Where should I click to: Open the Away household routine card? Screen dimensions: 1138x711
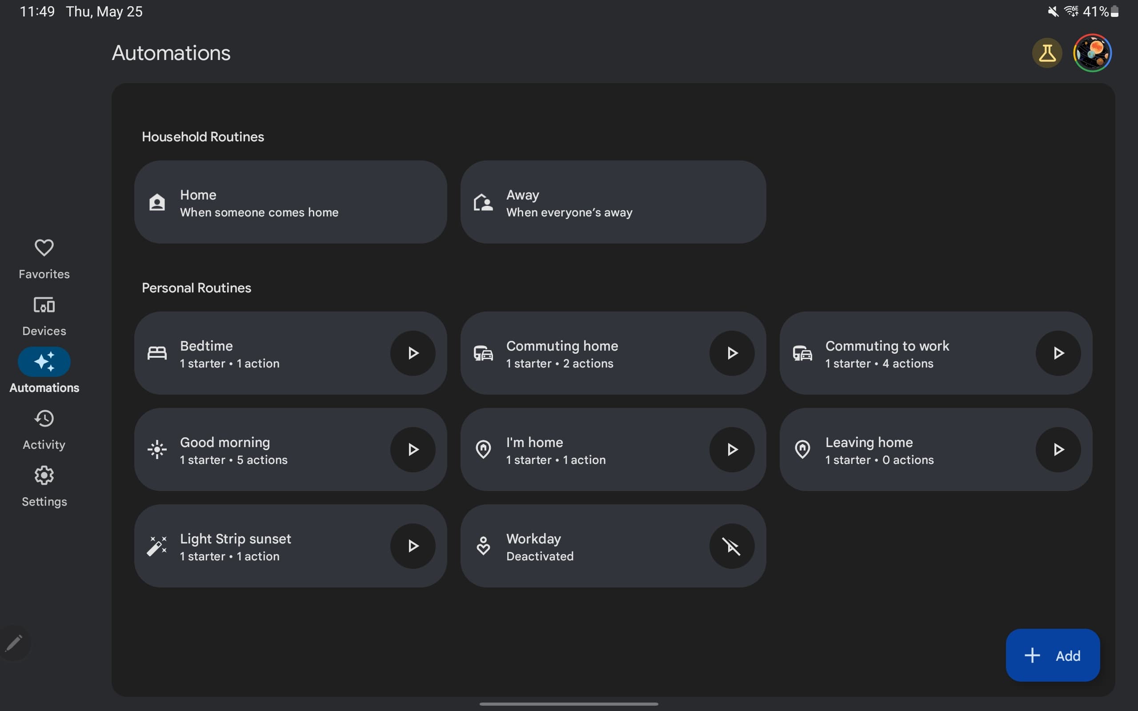click(x=613, y=202)
